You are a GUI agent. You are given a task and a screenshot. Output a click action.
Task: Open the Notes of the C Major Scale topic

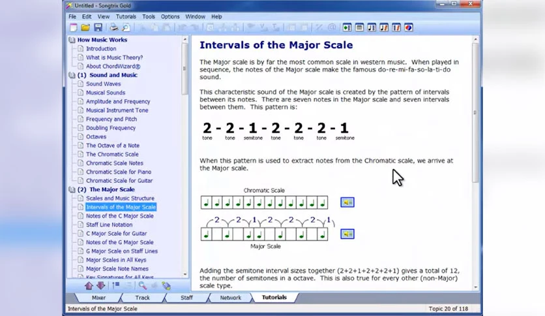click(x=119, y=215)
